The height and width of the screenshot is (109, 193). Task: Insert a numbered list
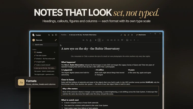(x=111, y=40)
